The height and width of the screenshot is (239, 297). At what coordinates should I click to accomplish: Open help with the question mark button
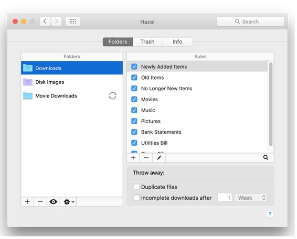(x=270, y=214)
